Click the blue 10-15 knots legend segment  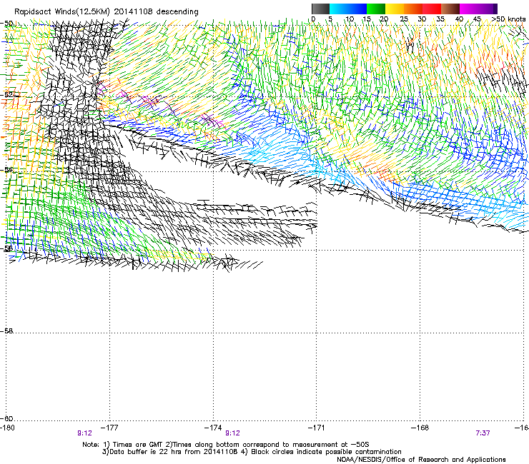tap(357, 9)
